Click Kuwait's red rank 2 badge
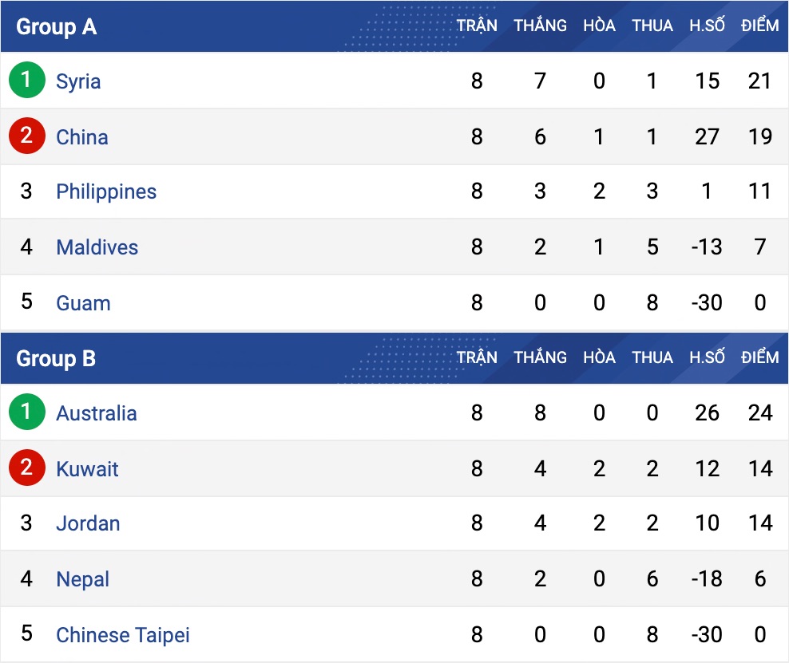 point(27,468)
